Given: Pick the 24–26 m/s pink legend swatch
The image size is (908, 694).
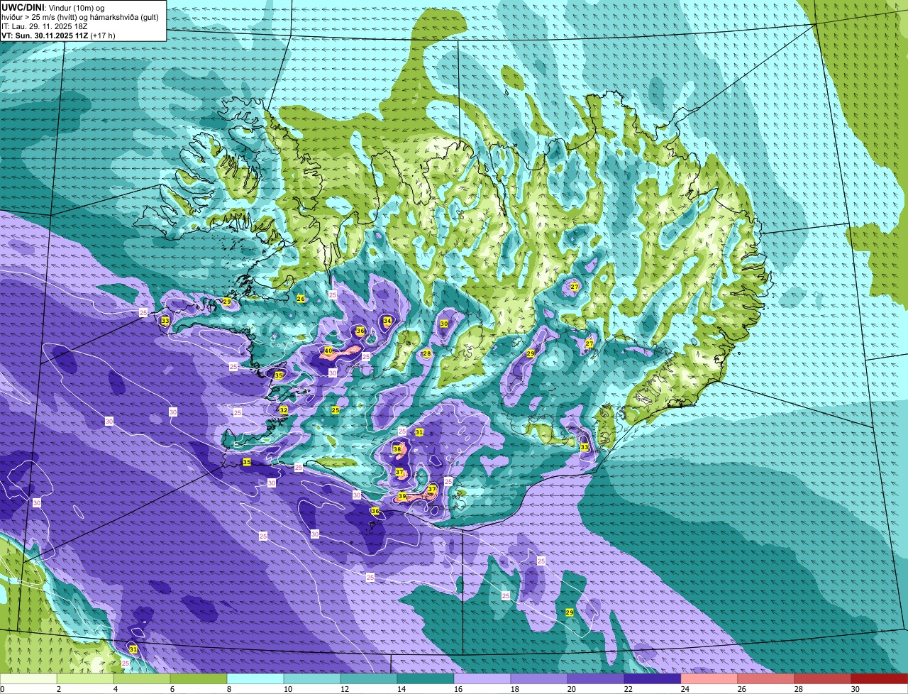Looking at the screenshot, I should 709,679.
